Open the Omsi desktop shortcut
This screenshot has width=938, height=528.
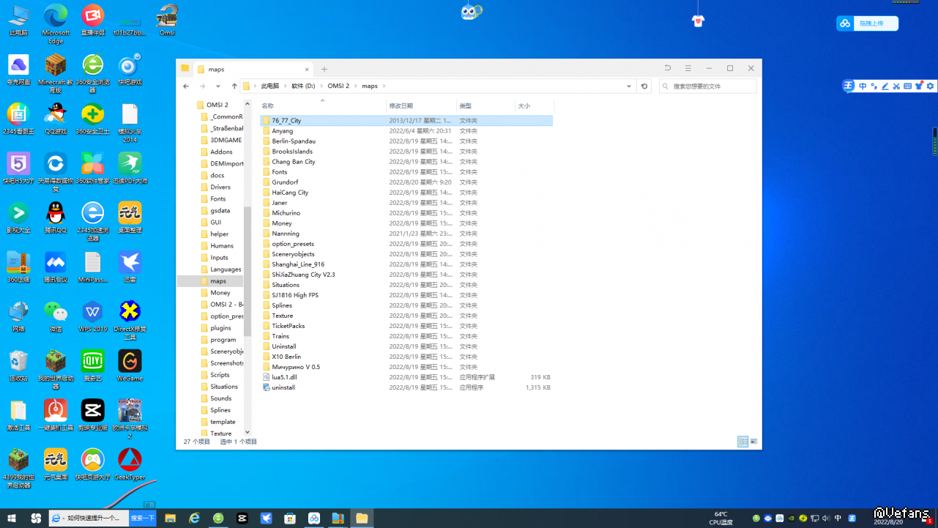[168, 17]
